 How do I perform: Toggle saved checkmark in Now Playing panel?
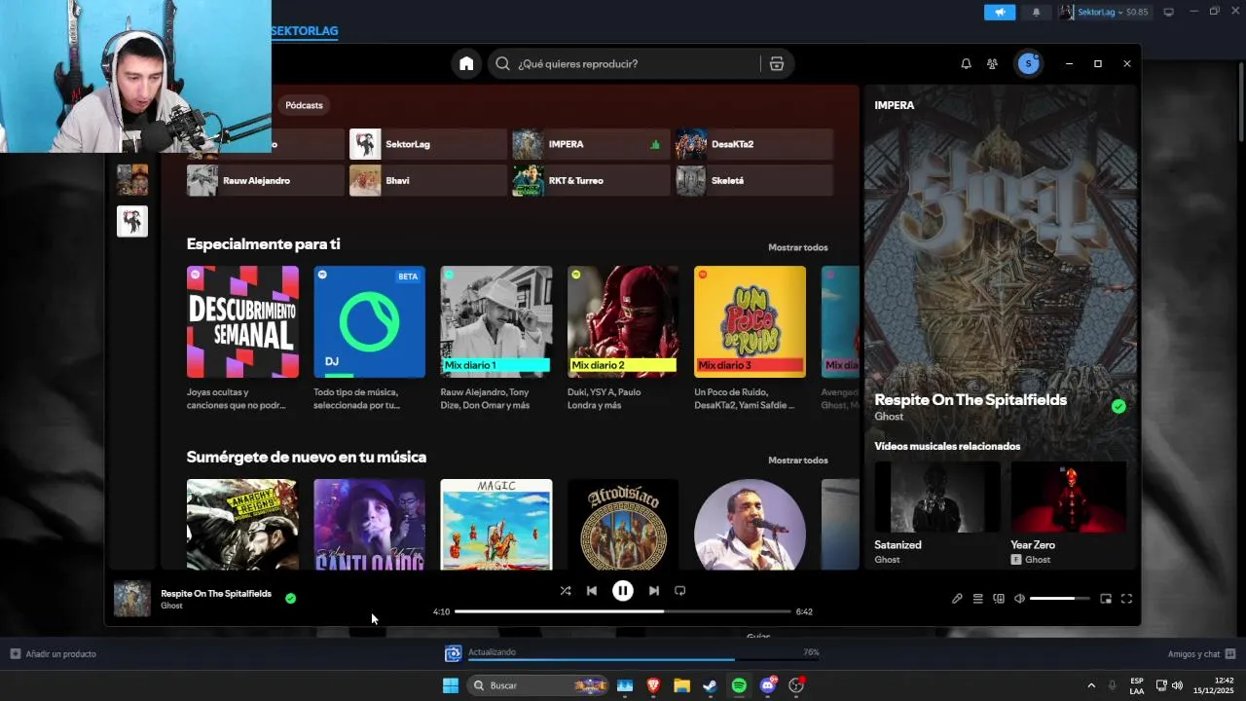1118,406
